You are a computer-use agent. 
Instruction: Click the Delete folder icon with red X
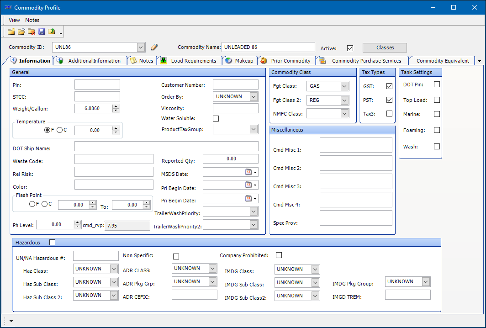(32, 32)
